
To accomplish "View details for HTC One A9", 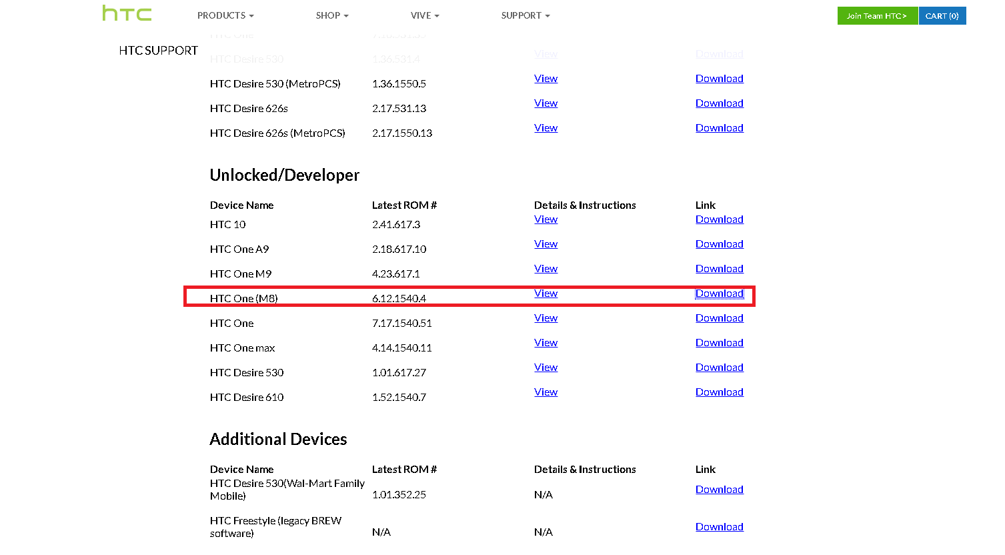I will point(546,244).
